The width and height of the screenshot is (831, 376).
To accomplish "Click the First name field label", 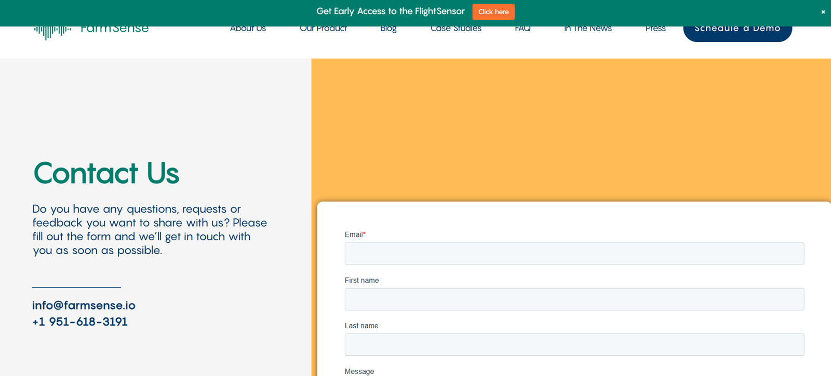I will [361, 280].
